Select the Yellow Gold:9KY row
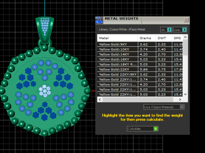 pyautogui.click(x=140, y=44)
